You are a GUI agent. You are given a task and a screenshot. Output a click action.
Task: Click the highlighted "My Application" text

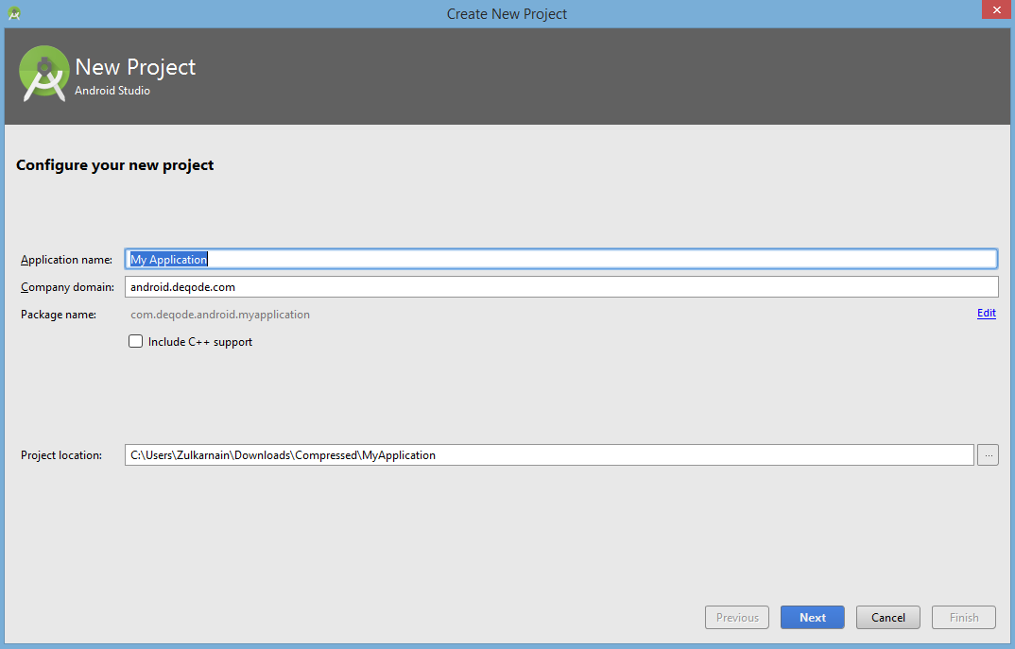[168, 258]
